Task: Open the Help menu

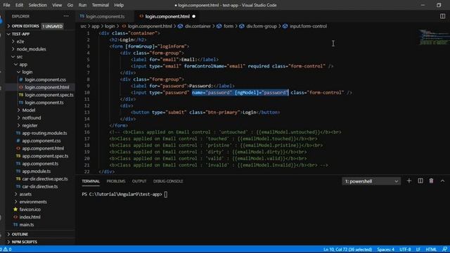Action: (119, 5)
